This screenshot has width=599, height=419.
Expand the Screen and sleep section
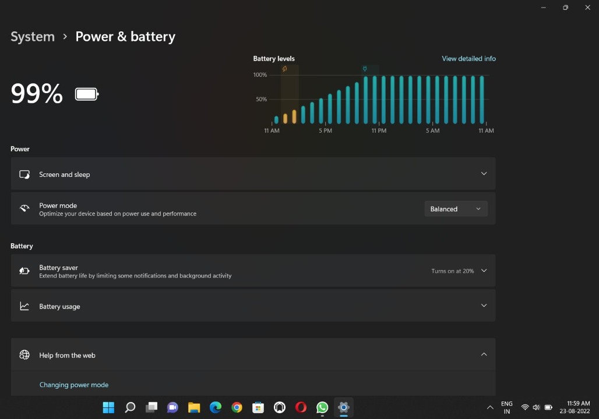[484, 174]
